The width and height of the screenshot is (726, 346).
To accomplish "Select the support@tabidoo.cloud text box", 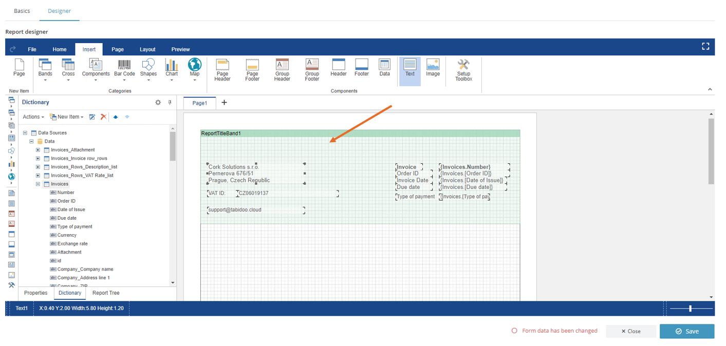I will click(x=256, y=210).
